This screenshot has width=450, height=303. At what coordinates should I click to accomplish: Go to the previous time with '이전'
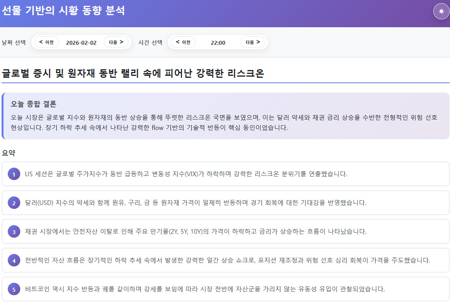pyautogui.click(x=183, y=42)
